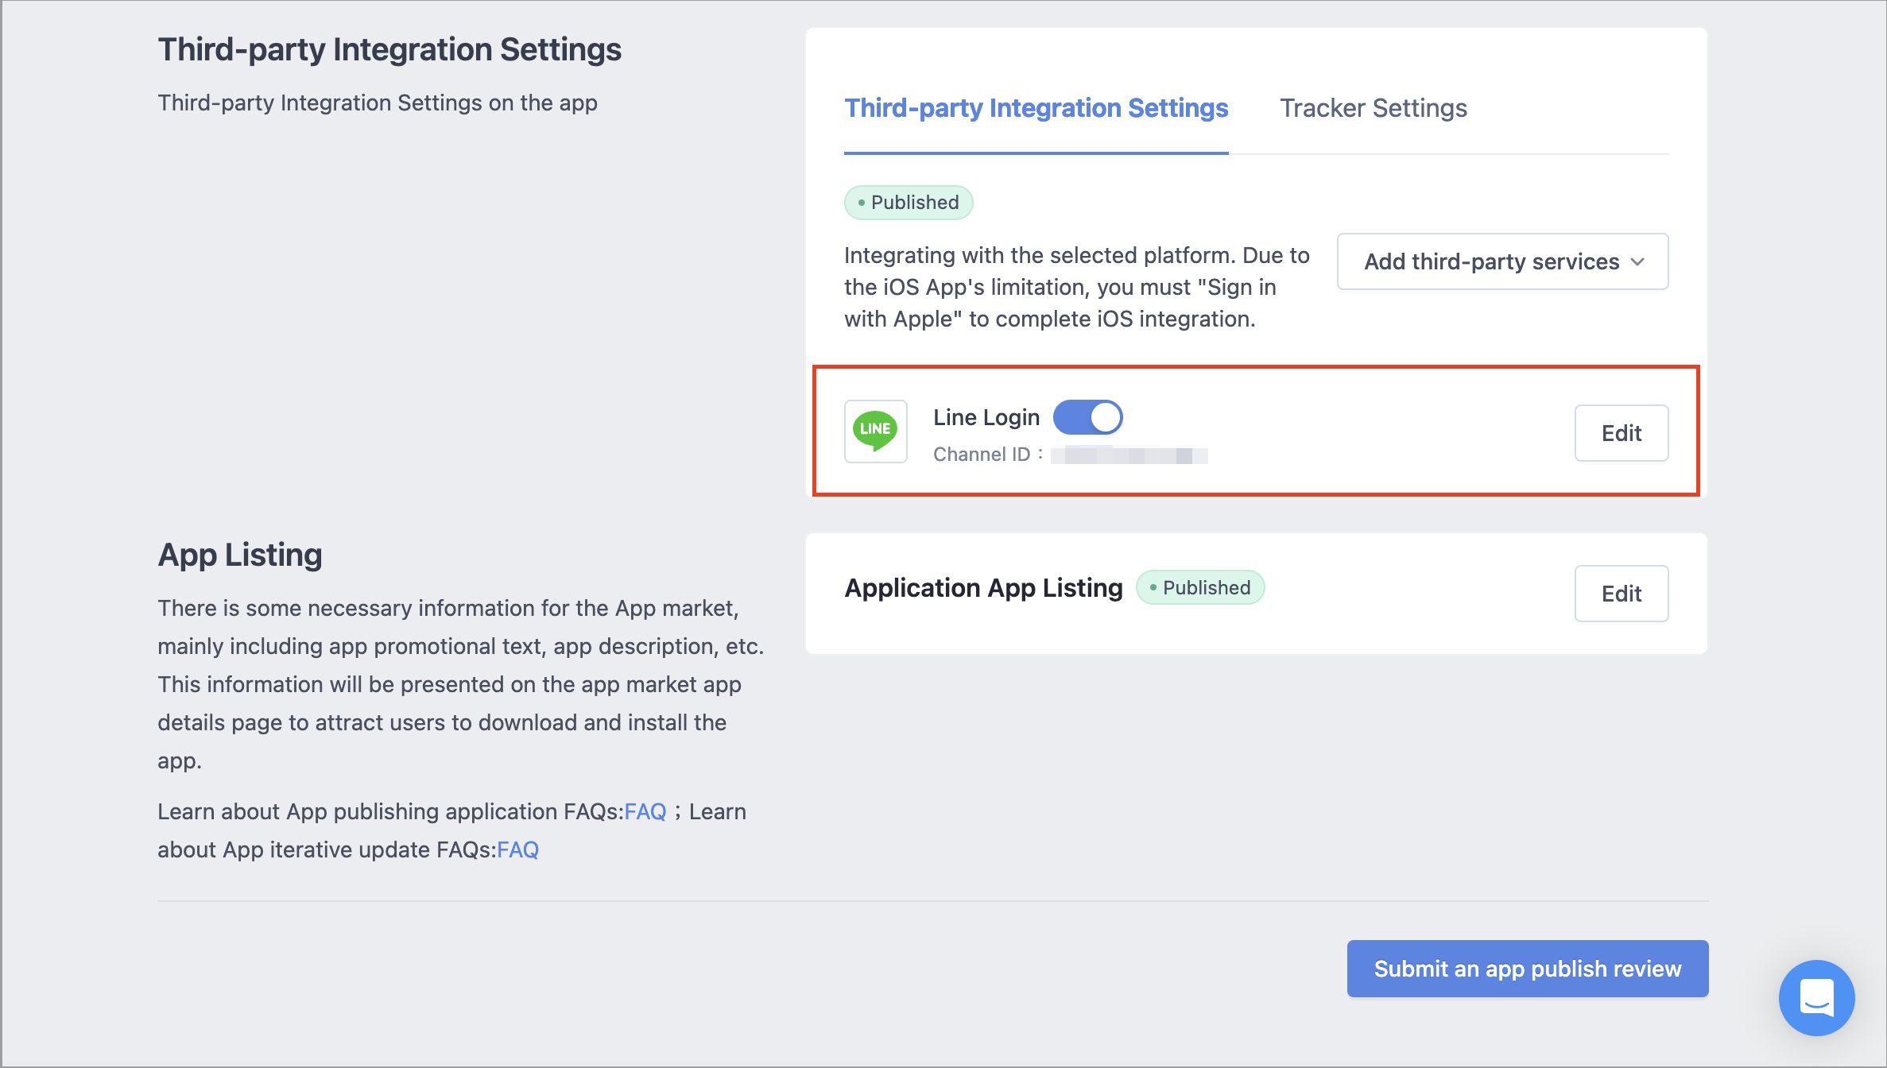Viewport: 1887px width, 1068px height.
Task: Click the Application App Listing title
Action: click(x=983, y=588)
